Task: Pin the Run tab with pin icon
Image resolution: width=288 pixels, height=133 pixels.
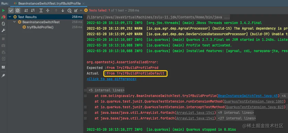Action: pos(3,76)
